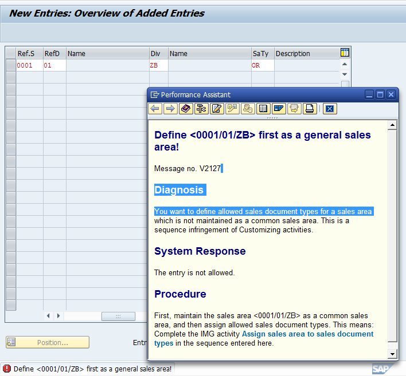The image size is (406, 376).
Task: Click the Description column header
Action: pos(307,53)
